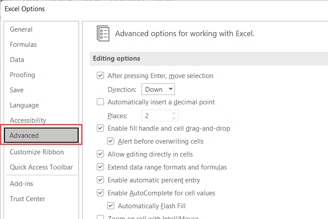Open the General options category
This screenshot has width=328, height=219.
[21, 29]
